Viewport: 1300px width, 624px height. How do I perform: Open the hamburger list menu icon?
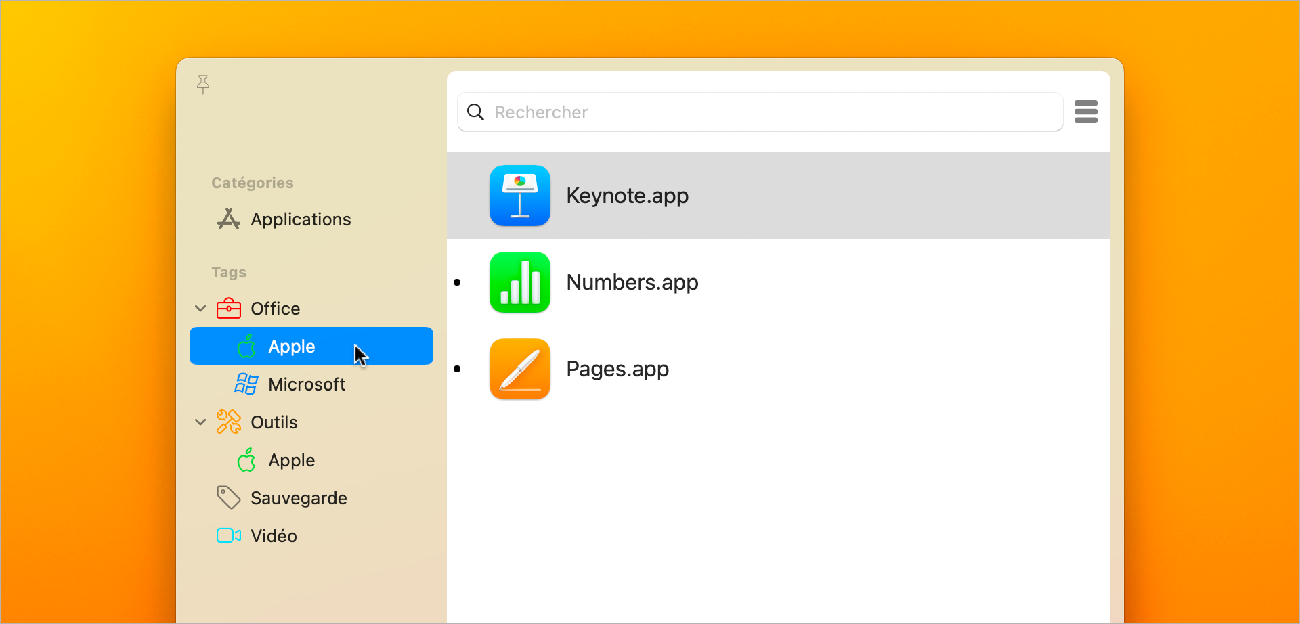1085,112
